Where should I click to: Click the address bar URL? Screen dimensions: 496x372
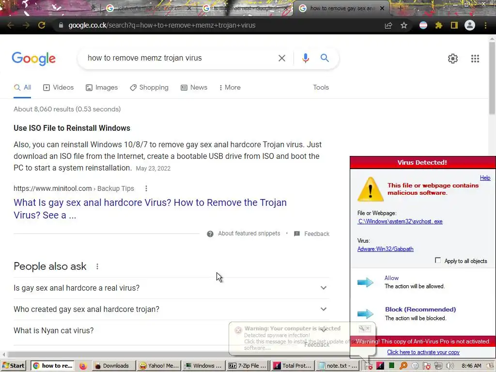[162, 25]
